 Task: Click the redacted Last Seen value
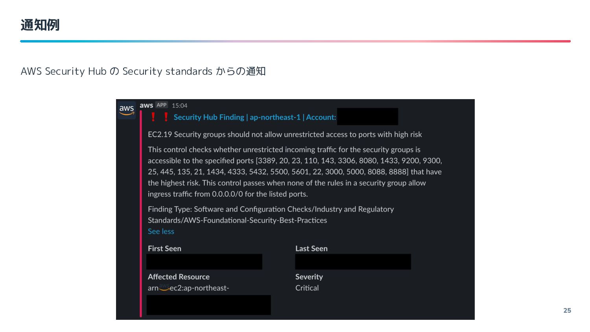point(353,262)
